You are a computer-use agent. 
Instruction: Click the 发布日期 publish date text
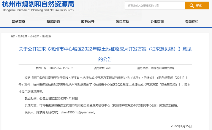coord(55,68)
